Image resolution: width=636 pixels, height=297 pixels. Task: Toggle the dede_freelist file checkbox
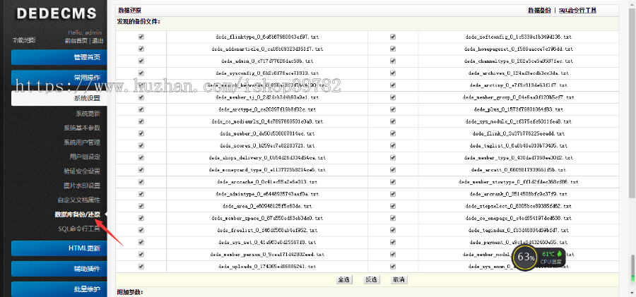tap(141, 230)
